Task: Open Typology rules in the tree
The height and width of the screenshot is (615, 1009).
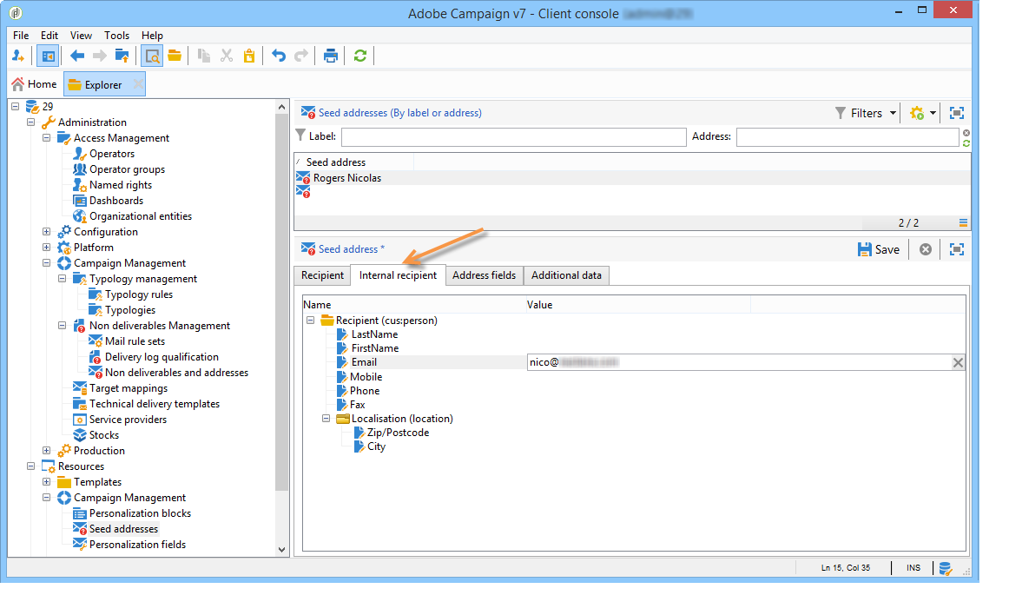Action: pyautogui.click(x=139, y=294)
